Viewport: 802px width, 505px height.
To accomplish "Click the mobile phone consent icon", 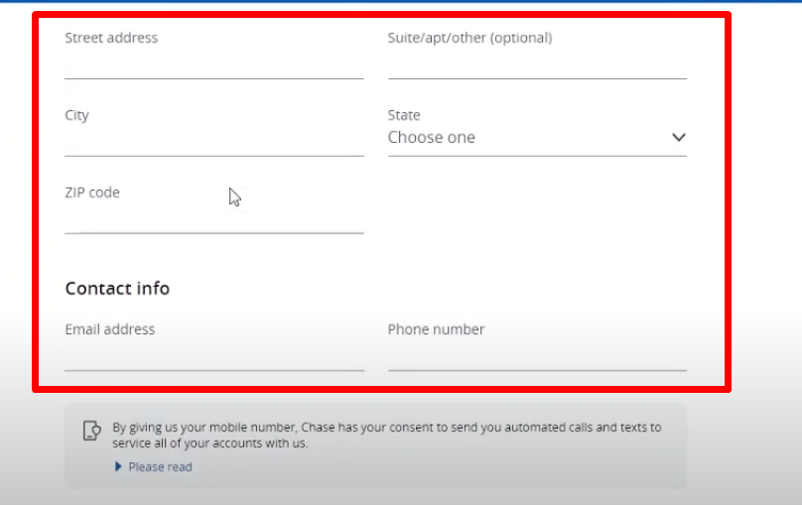I will pyautogui.click(x=92, y=431).
